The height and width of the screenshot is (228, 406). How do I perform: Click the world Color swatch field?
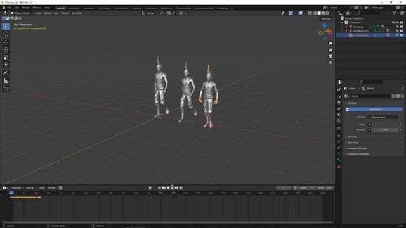pyautogui.click(x=384, y=124)
